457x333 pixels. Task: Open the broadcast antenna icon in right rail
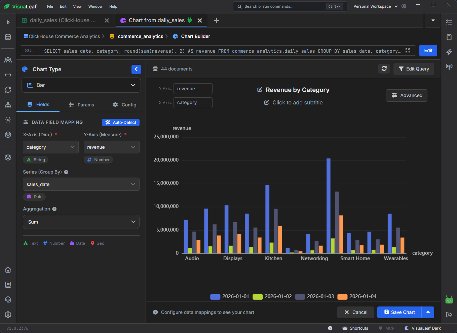[449, 67]
